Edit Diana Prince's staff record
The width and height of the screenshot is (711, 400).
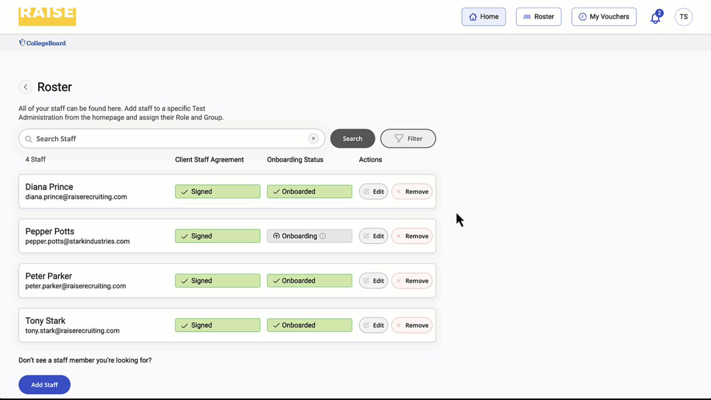click(373, 192)
